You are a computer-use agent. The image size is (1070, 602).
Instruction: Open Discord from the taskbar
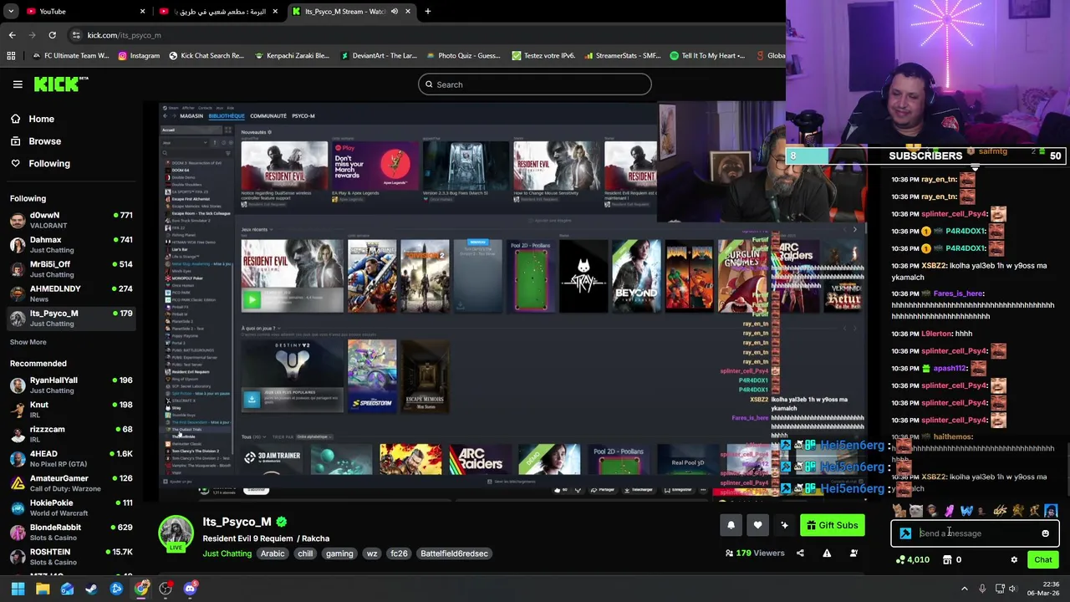[x=190, y=589]
